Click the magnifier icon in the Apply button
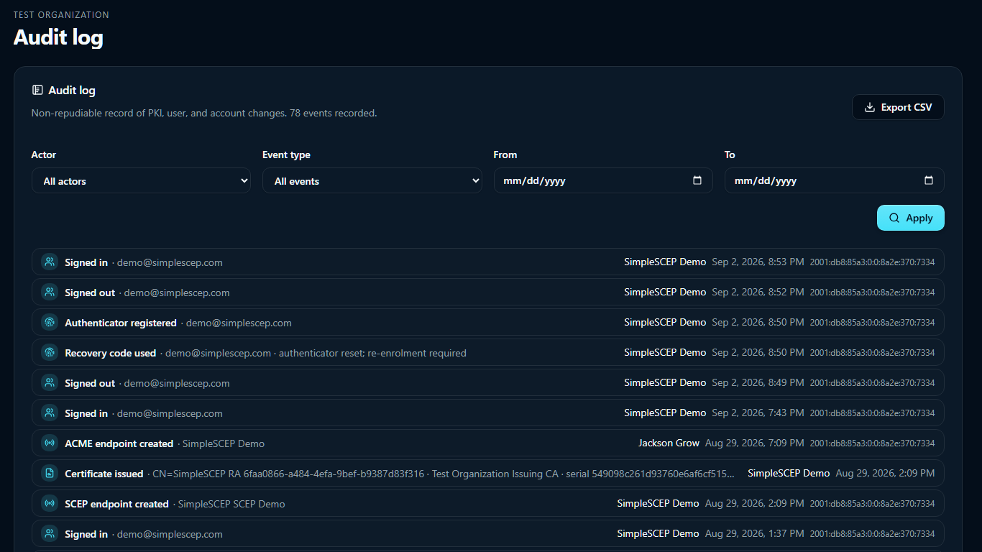Image resolution: width=982 pixels, height=552 pixels. click(894, 218)
